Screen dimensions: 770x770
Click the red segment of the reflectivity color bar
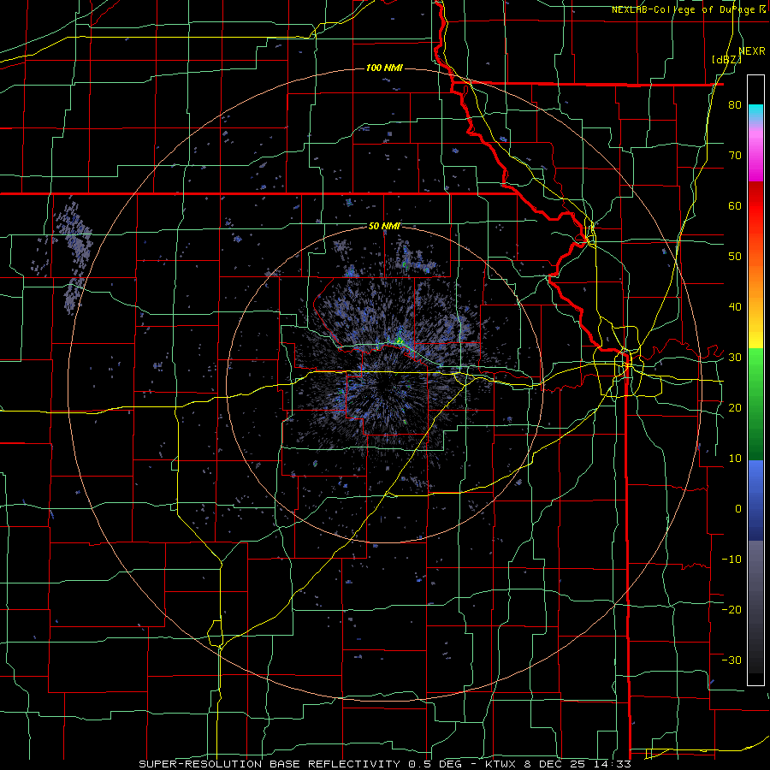[x=755, y=206]
